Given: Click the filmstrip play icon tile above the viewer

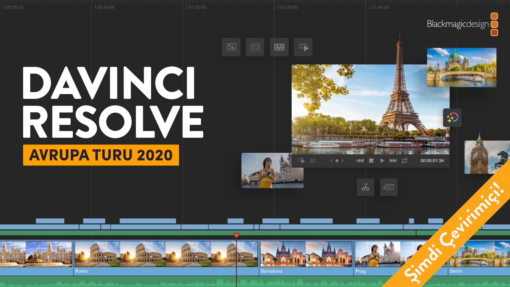Looking at the screenshot, I should coord(303,47).
